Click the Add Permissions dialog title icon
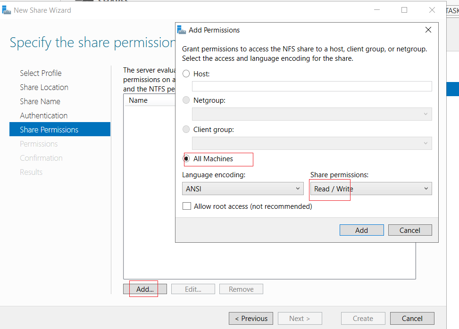Image resolution: width=459 pixels, height=329 pixels. [x=182, y=30]
